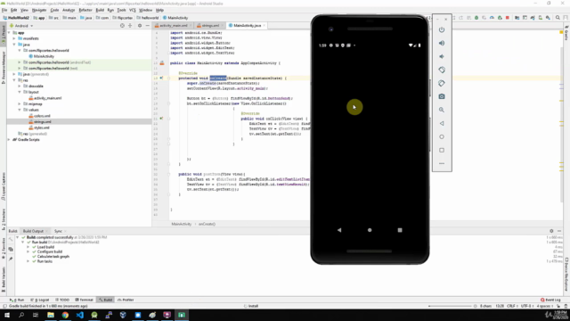The height and width of the screenshot is (321, 570).
Task: Tap Android home button on phone screen
Action: (370, 230)
